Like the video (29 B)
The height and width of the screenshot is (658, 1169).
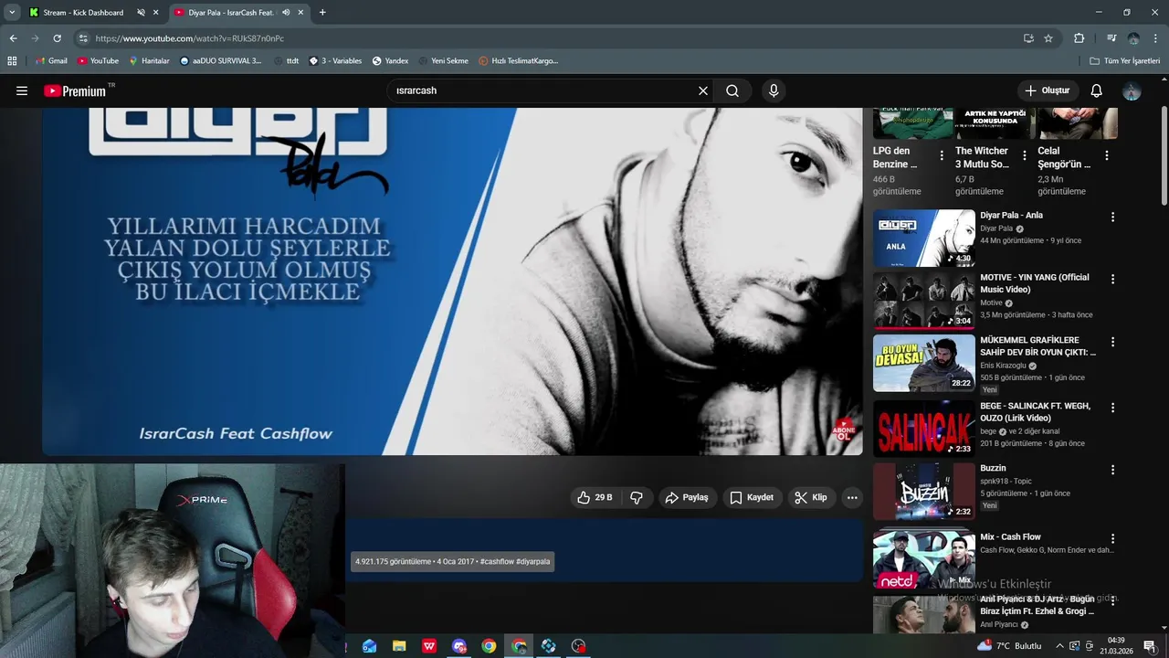[595, 497]
